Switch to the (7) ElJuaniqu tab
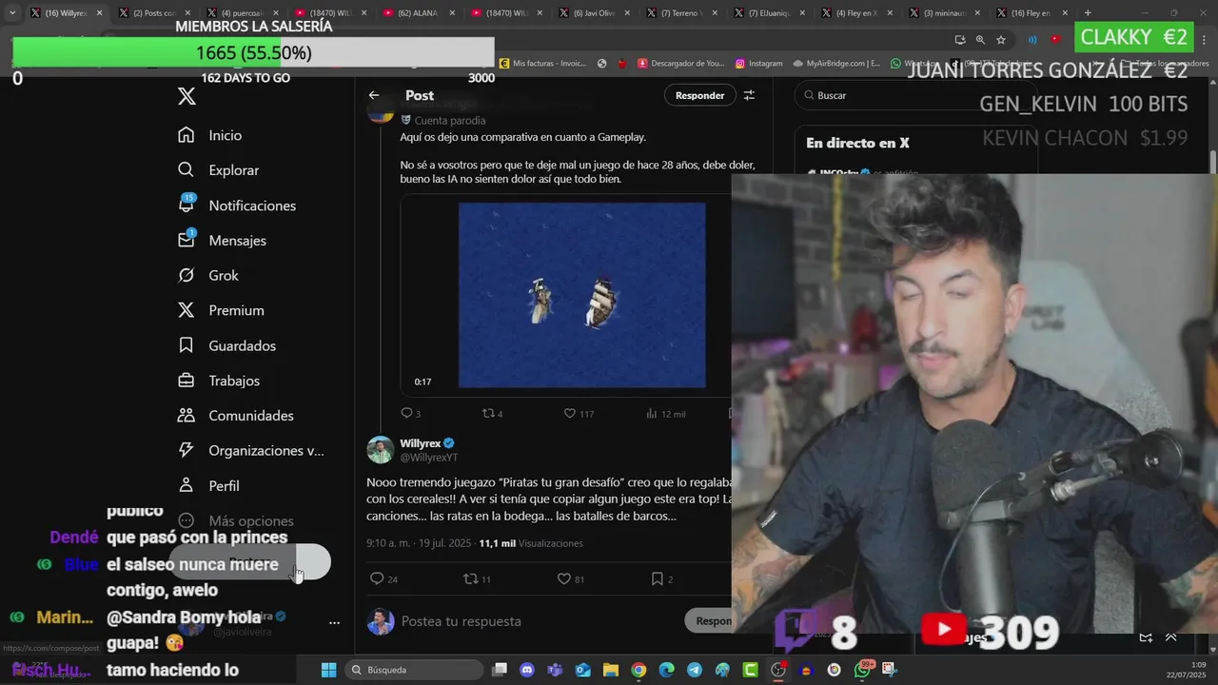The image size is (1218, 685). pyautogui.click(x=767, y=13)
